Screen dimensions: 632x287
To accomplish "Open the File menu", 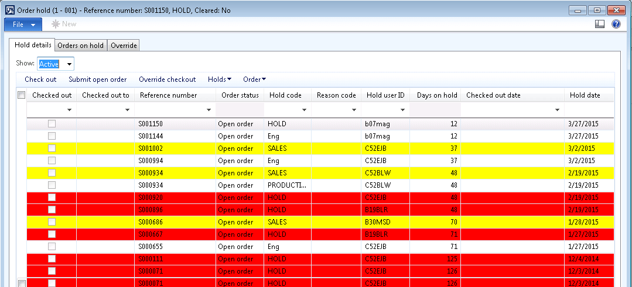I will (23, 24).
